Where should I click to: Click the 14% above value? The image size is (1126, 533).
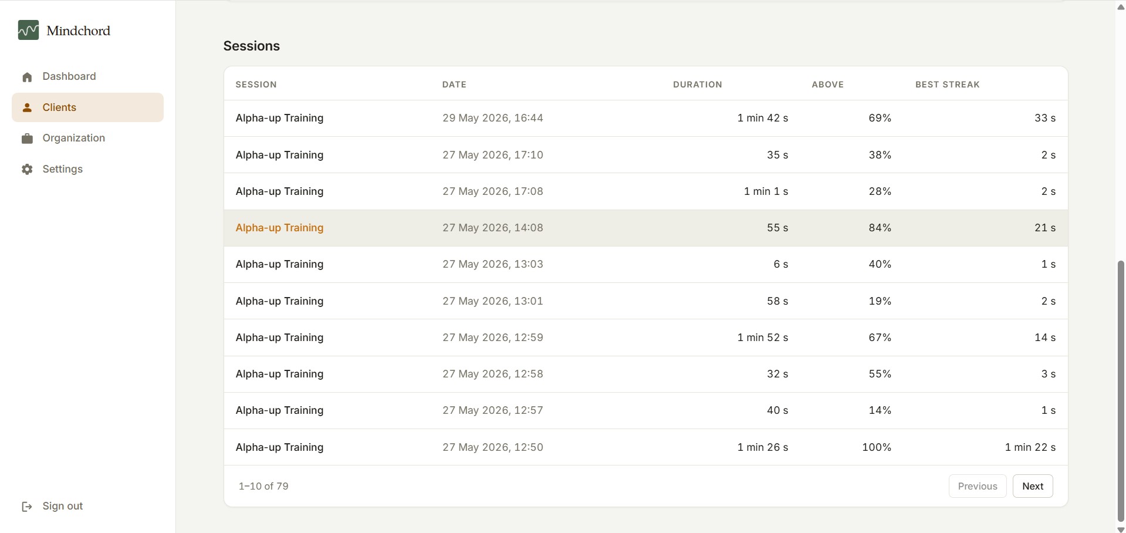coord(880,410)
